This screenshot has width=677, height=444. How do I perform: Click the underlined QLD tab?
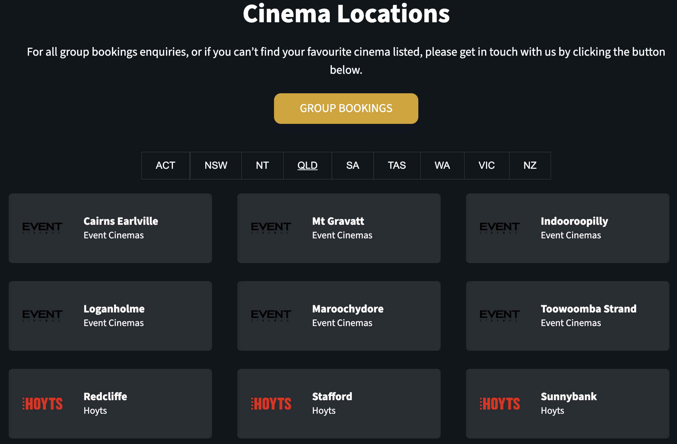307,165
